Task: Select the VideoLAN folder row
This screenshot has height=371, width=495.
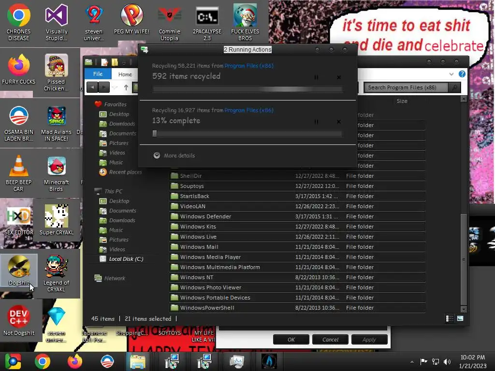Action: click(x=297, y=206)
